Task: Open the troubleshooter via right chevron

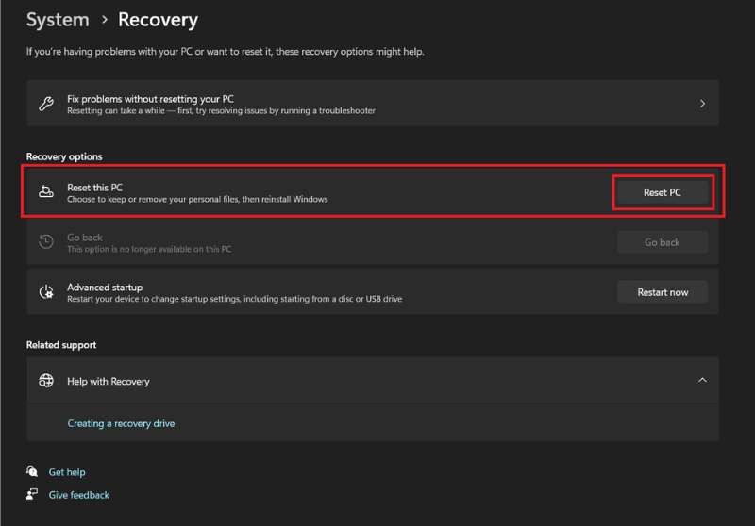Action: pos(702,104)
